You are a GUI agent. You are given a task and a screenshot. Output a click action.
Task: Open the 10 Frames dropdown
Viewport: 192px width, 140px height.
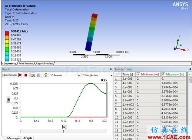(79, 76)
